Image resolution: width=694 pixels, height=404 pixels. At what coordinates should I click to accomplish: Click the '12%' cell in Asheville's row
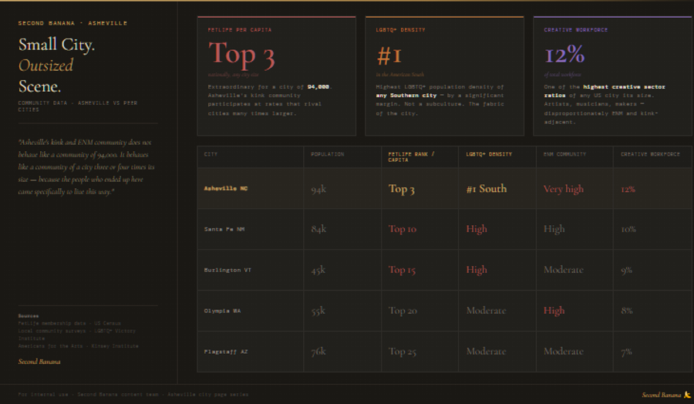pos(628,190)
